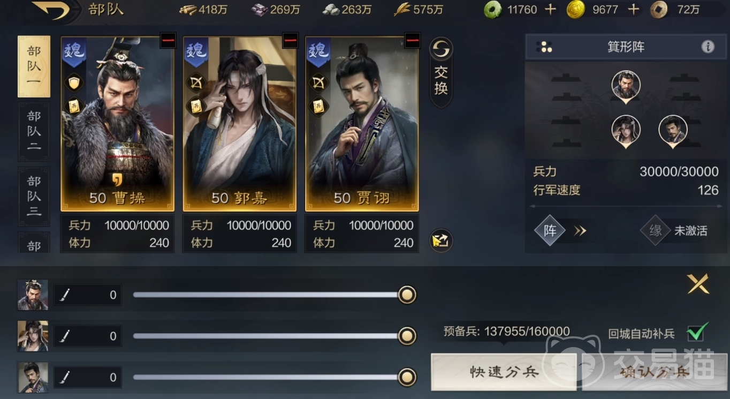
Task: Switch to the 部队二 tab
Action: click(x=34, y=131)
